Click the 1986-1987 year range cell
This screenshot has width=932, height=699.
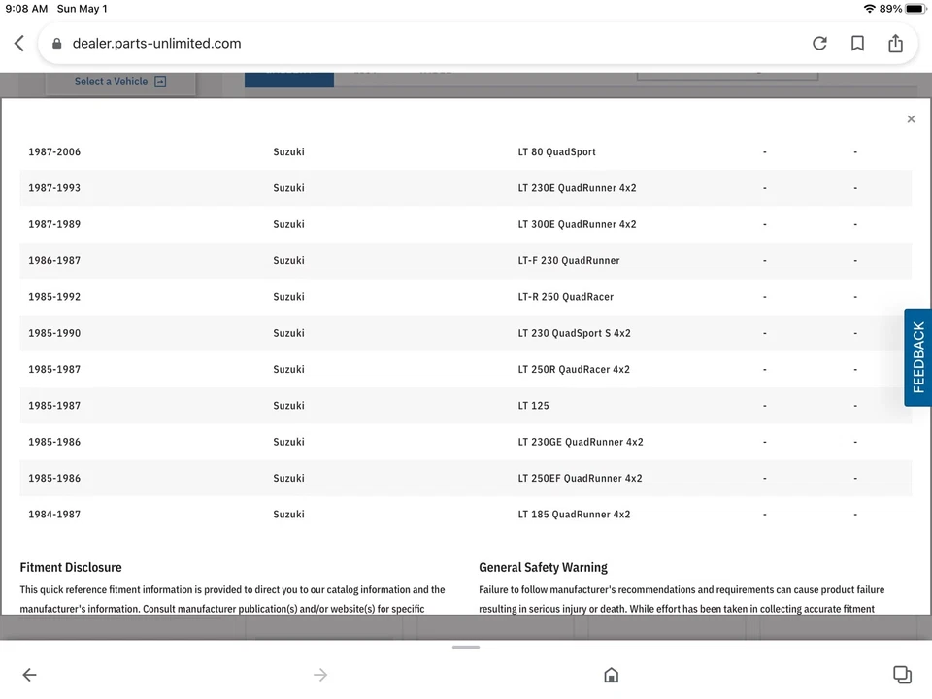(54, 261)
